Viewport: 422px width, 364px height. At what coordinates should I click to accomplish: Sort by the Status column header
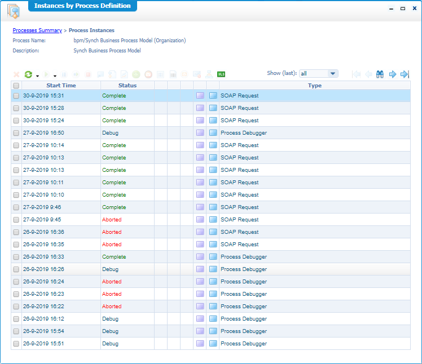pyautogui.click(x=128, y=85)
